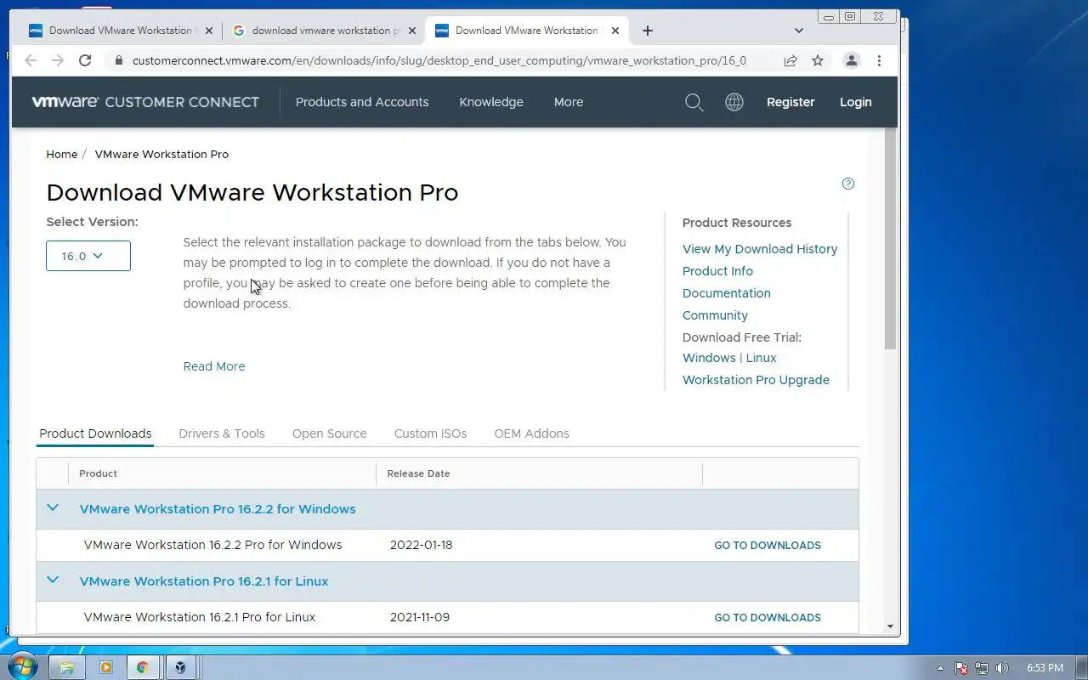The image size is (1088, 680).
Task: Click the Release Date column header
Action: coord(418,473)
